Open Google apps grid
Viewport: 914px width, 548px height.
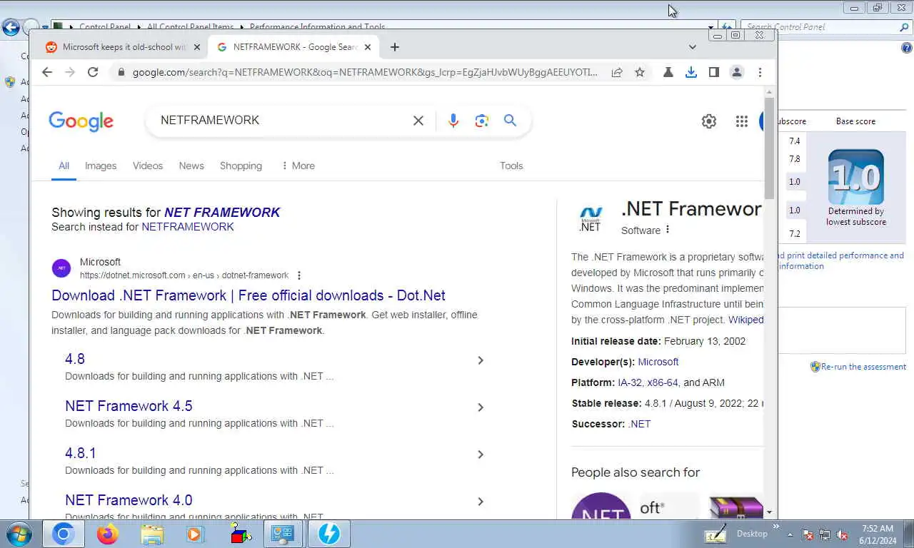tap(742, 121)
